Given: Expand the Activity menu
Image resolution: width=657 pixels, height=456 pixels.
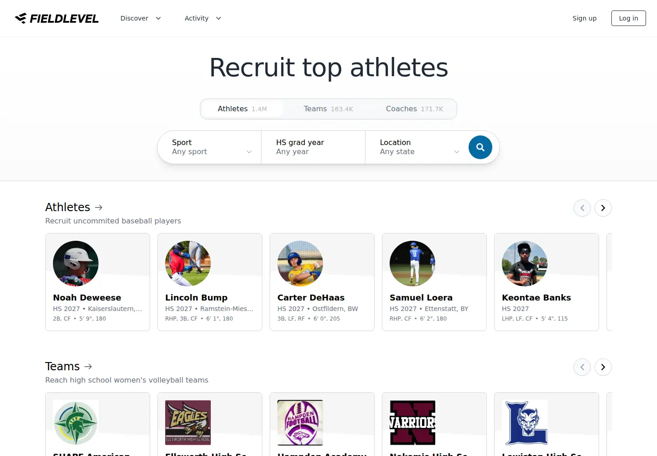Looking at the screenshot, I should [203, 18].
